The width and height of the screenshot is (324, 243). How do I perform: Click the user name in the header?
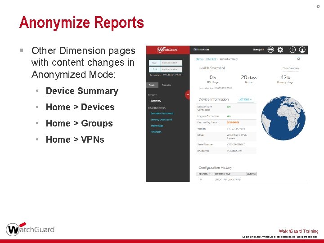pos(258,49)
